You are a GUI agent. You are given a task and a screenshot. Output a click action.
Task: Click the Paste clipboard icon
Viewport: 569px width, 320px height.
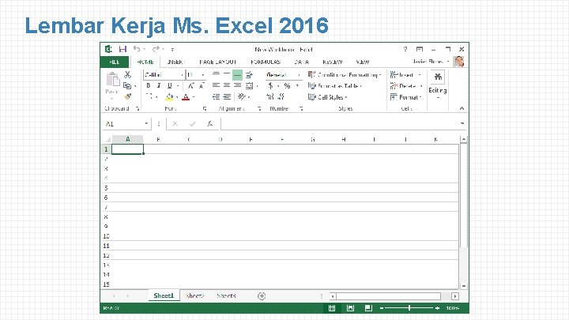[x=112, y=80]
